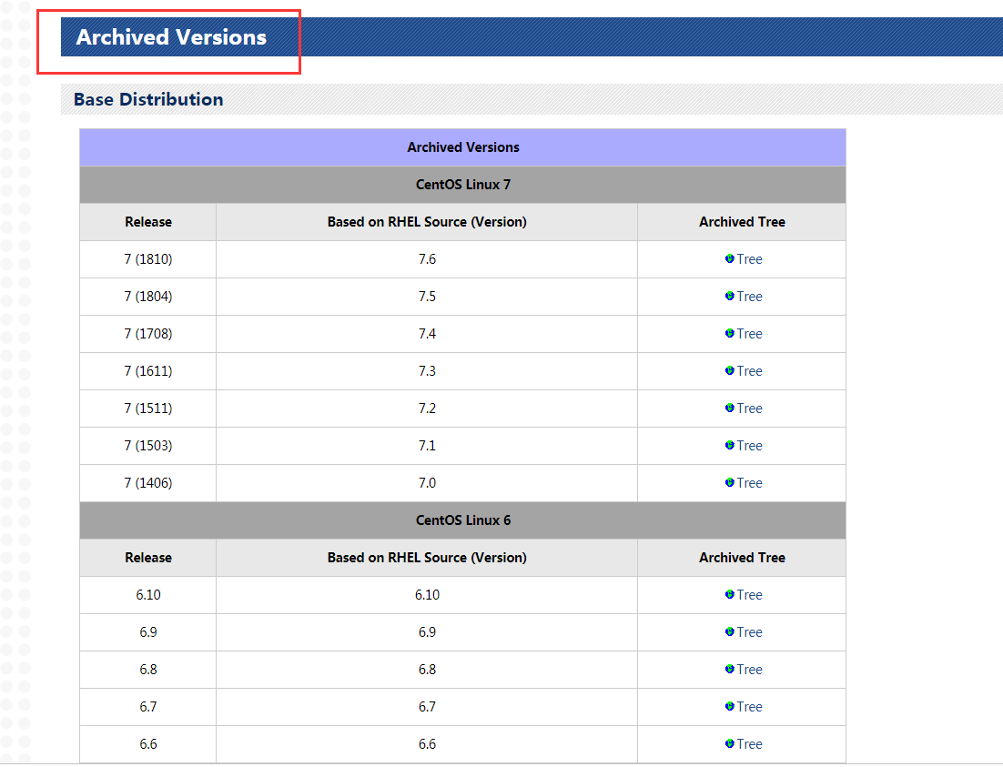Click the CentOS Linux 6 group header
Screen dimensions: 1003x767
(463, 520)
